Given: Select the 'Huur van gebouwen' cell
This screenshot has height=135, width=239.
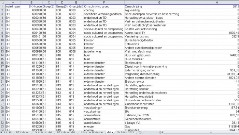Looking at the screenshot, I should [159, 55].
